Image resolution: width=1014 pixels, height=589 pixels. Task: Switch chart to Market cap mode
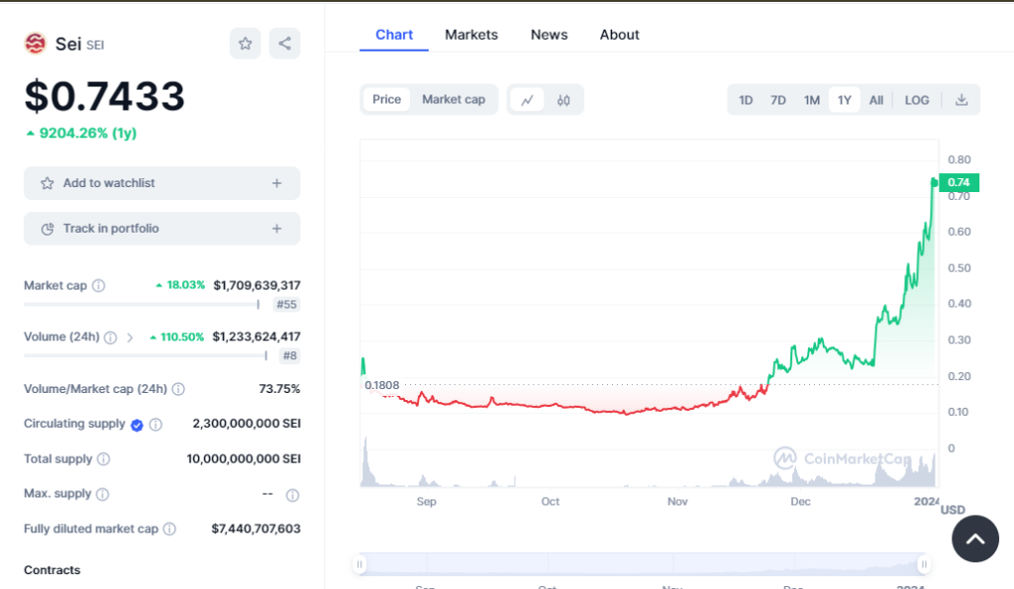(x=454, y=100)
